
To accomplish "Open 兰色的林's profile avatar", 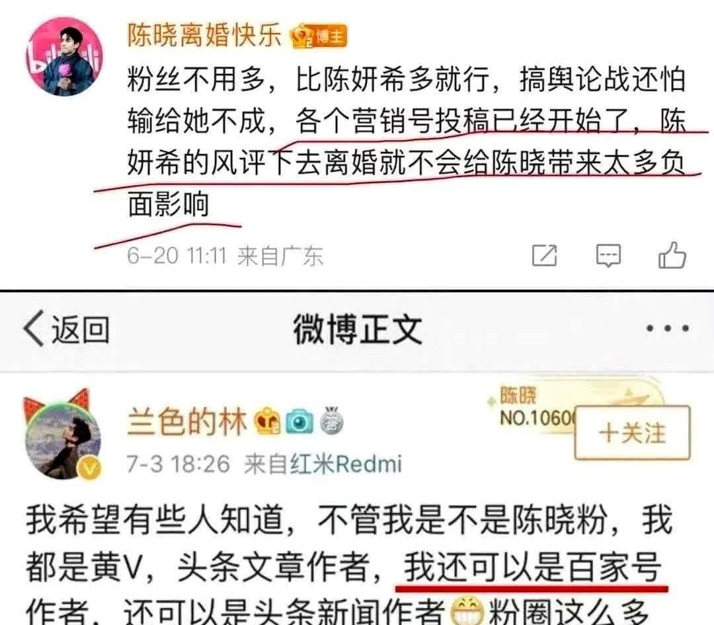I will [x=62, y=438].
